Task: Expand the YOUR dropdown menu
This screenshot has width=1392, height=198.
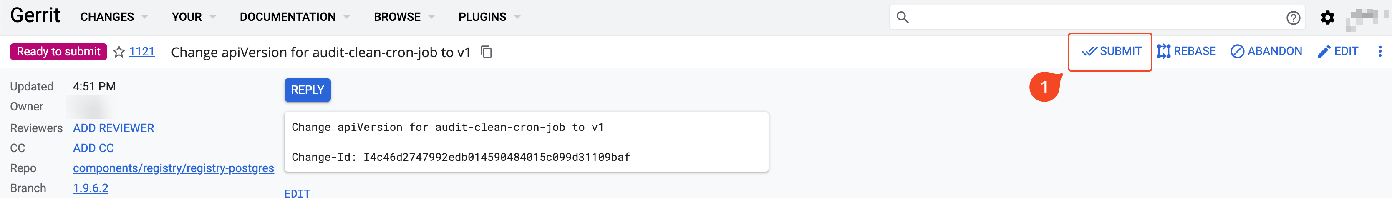Action: (194, 17)
